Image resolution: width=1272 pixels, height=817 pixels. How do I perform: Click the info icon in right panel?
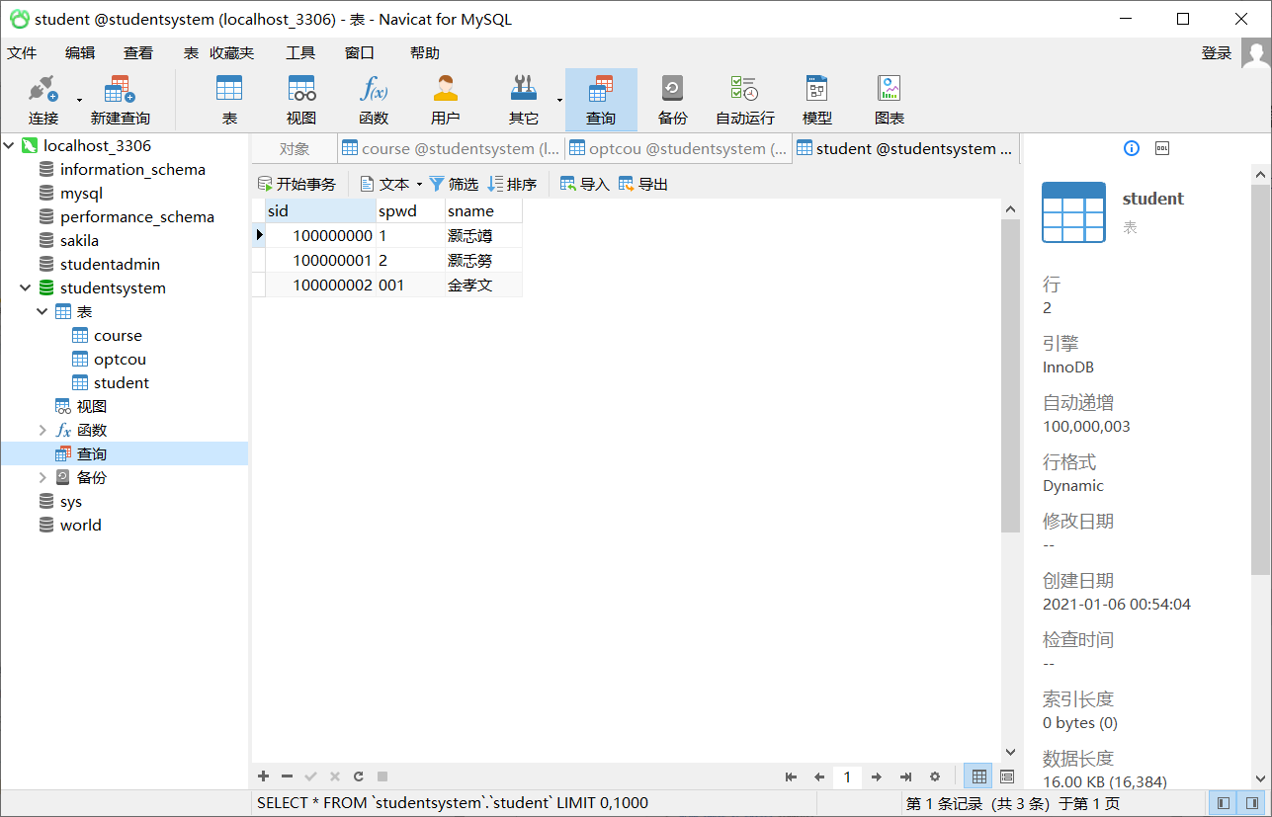click(1132, 148)
